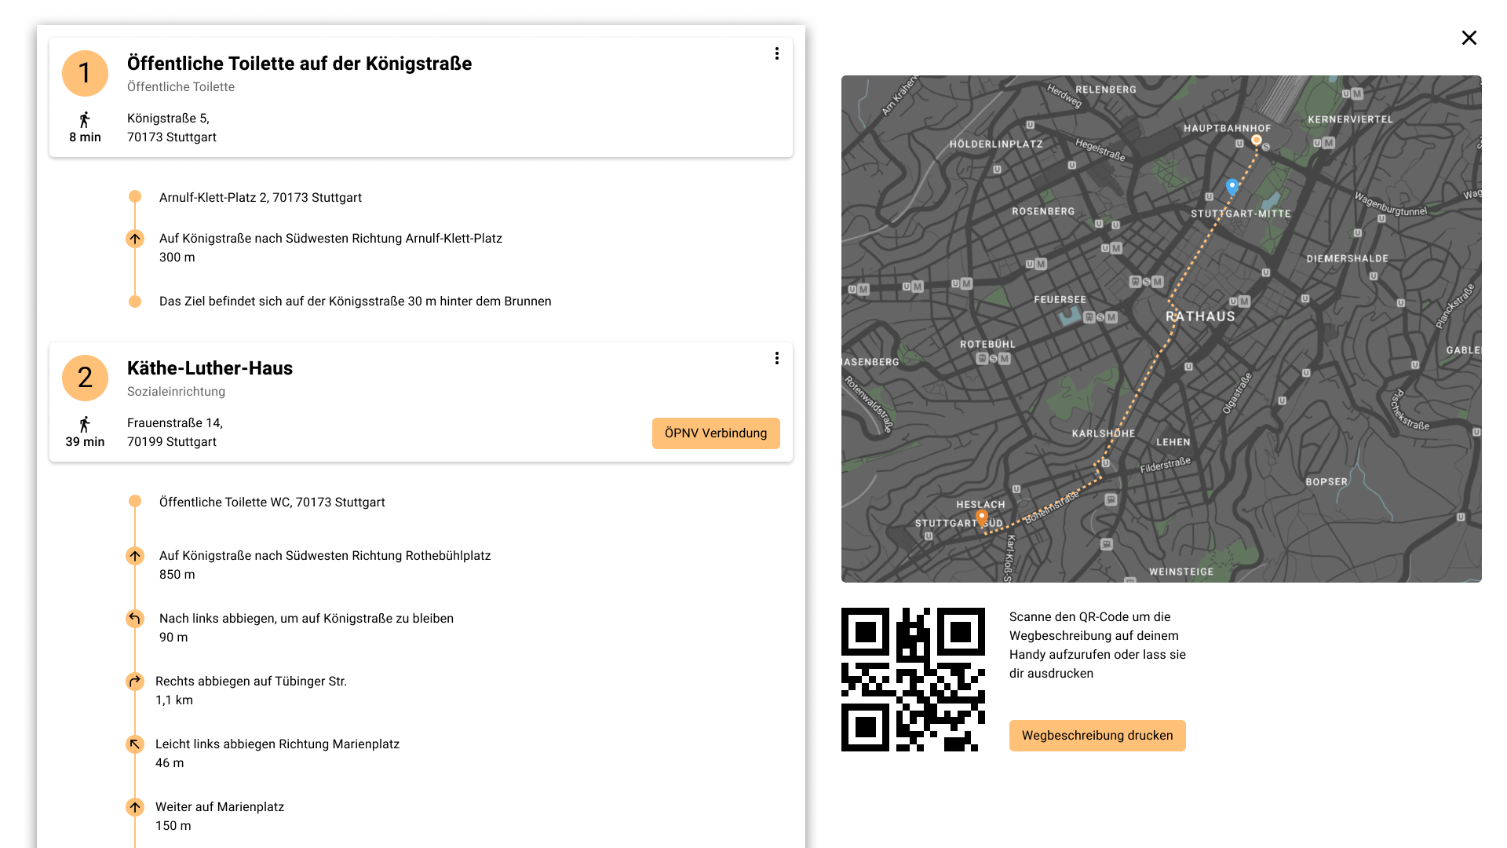The width and height of the screenshot is (1507, 848).
Task: Click address Frauenstraße 14, 70199 Stuttgart
Action: 175,432
